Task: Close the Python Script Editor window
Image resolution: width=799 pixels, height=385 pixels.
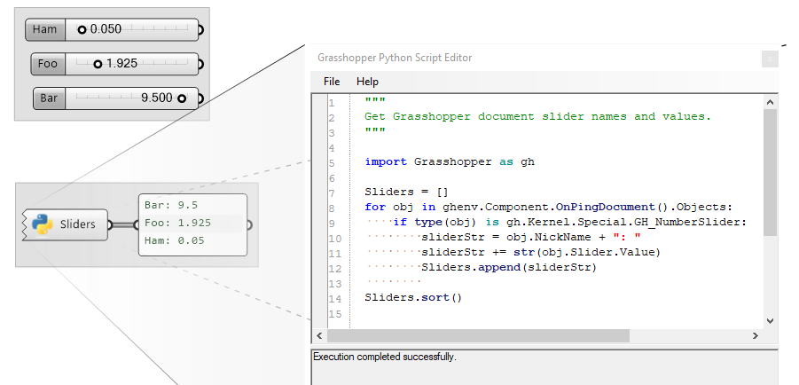Action: (770, 59)
